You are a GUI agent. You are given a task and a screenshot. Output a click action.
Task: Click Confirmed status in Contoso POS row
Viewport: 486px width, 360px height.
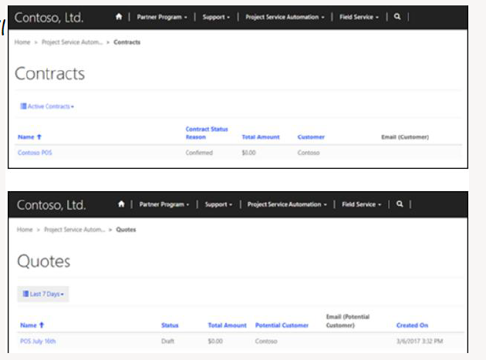(x=199, y=153)
